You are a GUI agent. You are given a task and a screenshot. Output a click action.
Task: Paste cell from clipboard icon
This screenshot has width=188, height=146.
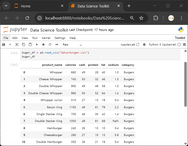[x=30, y=45]
